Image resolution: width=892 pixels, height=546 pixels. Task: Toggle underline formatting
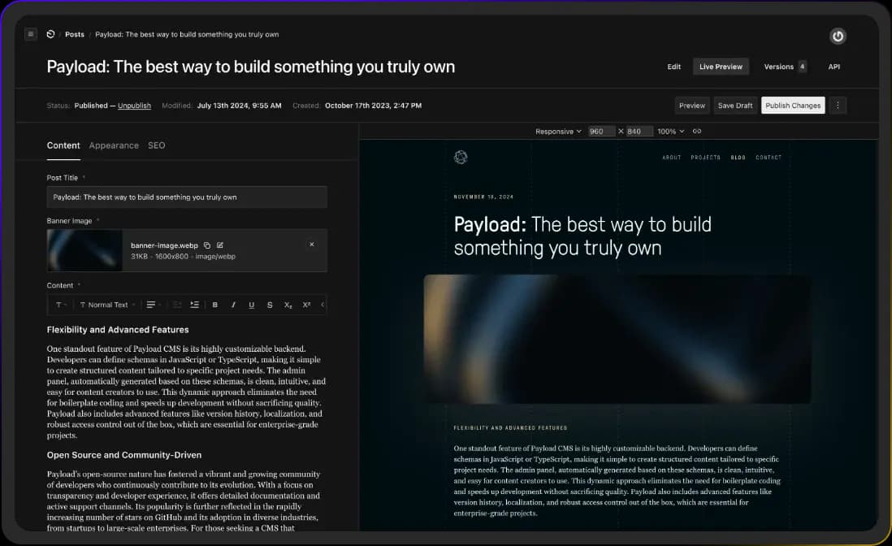click(x=252, y=305)
